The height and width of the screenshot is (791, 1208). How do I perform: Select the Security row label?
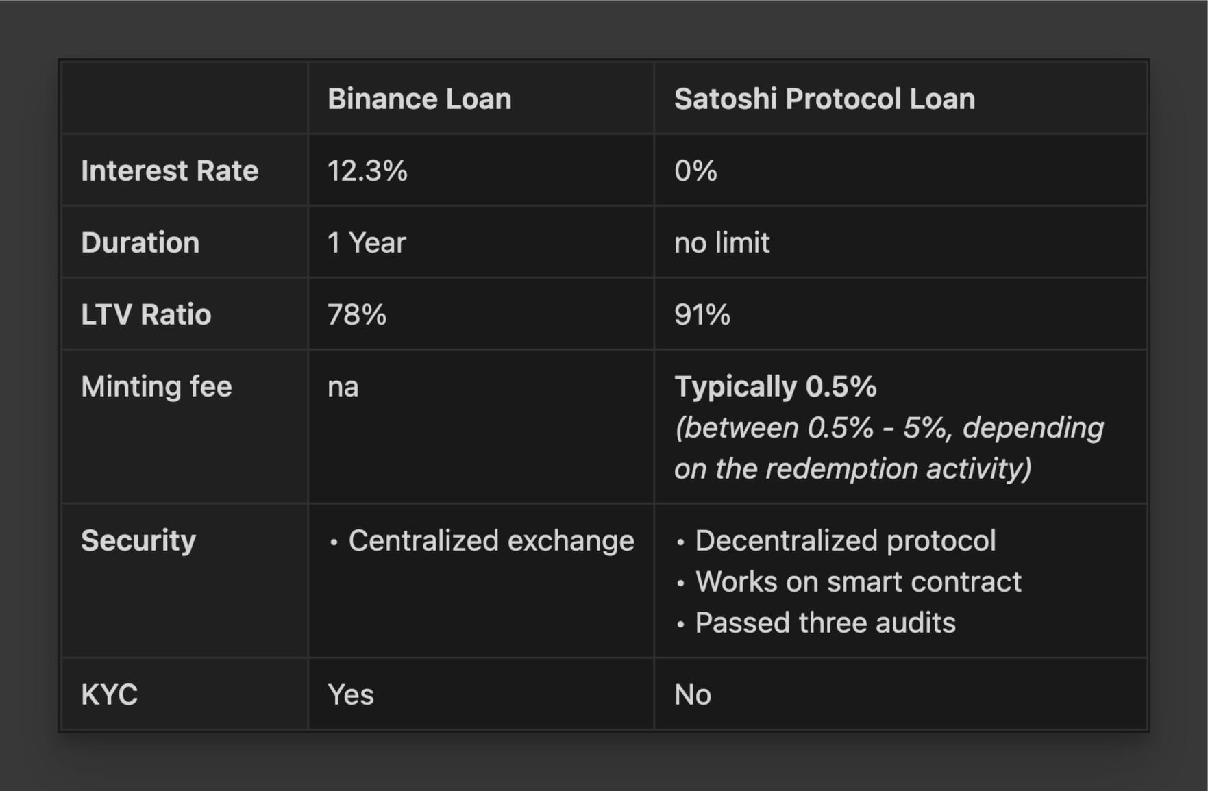click(138, 540)
